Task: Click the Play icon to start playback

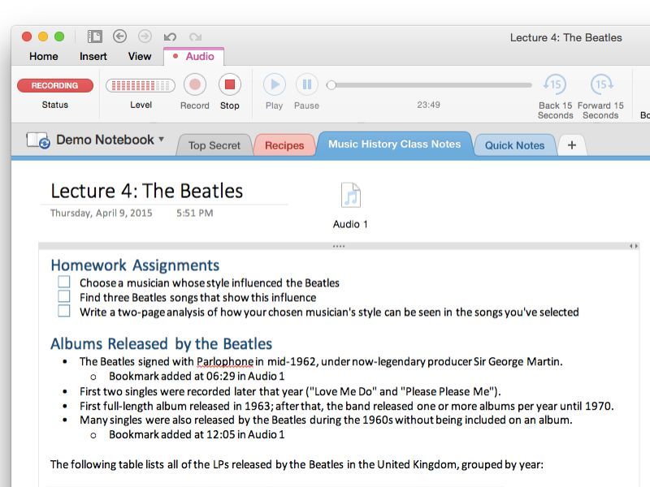Action: pos(274,84)
